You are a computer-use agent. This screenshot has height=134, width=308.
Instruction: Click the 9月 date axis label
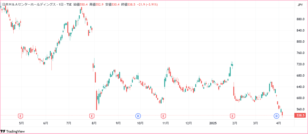pos(118,123)
